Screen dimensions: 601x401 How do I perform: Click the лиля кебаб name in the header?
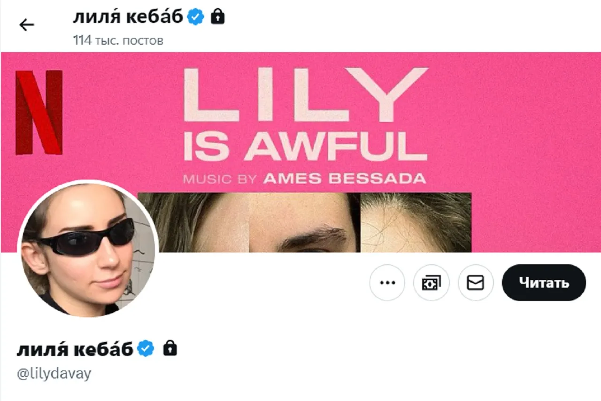(128, 17)
